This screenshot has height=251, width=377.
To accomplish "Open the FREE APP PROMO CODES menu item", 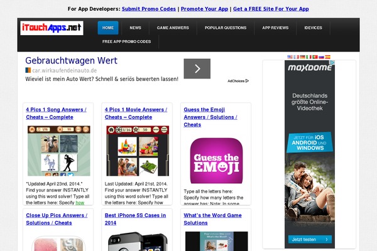I will 126,41.
